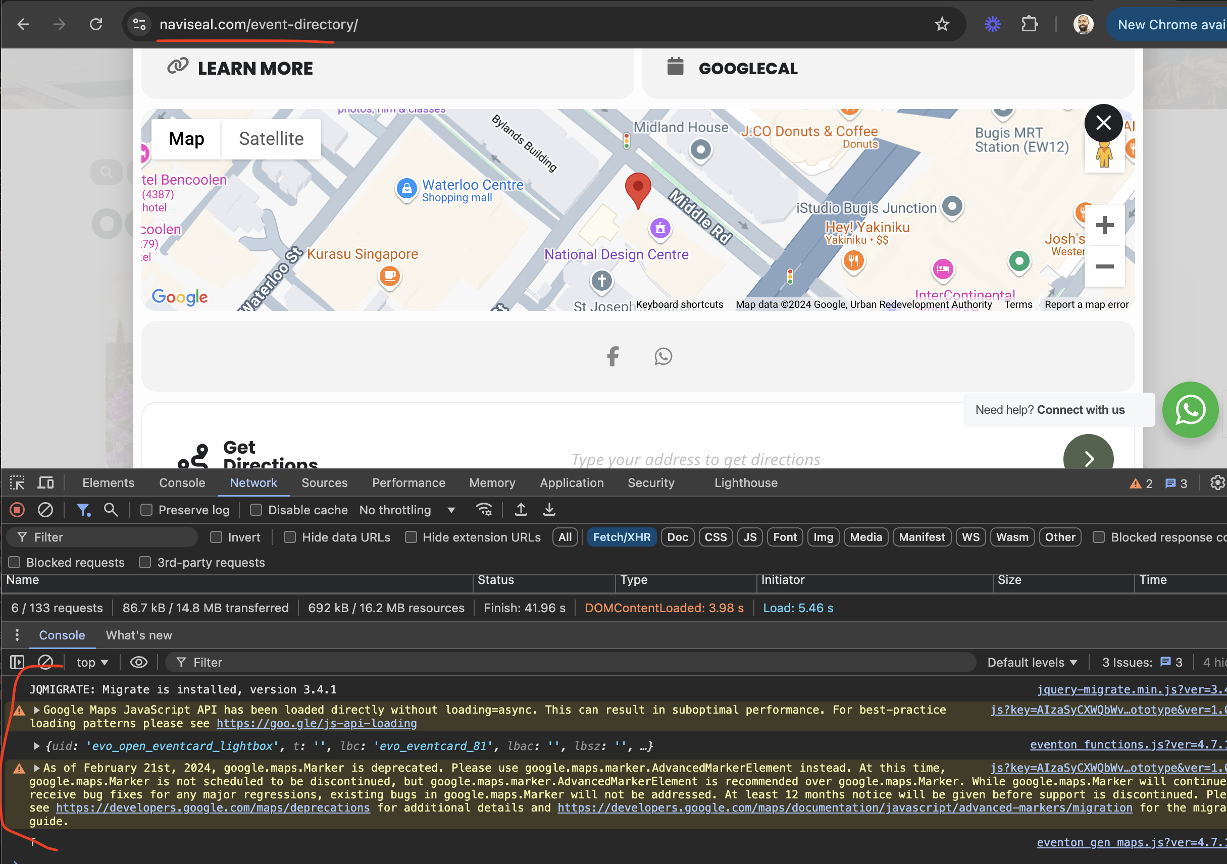Create live expression with eye icon

pos(138,663)
